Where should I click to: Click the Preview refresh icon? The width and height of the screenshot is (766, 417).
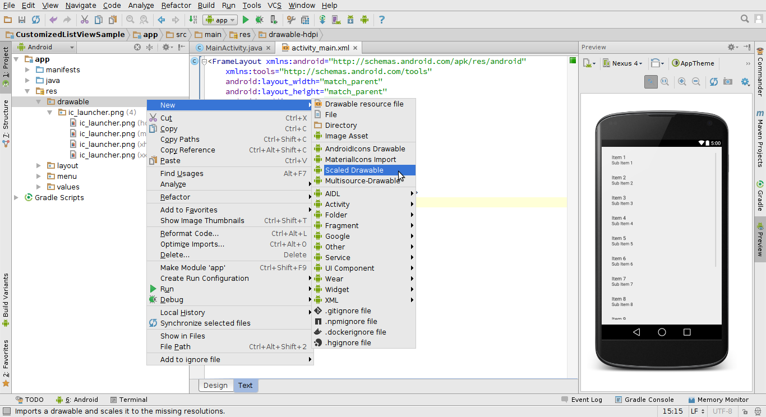713,82
